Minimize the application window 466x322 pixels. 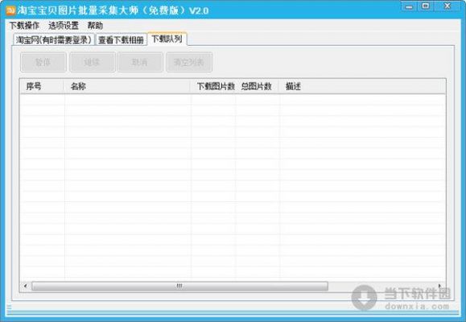point(409,6)
